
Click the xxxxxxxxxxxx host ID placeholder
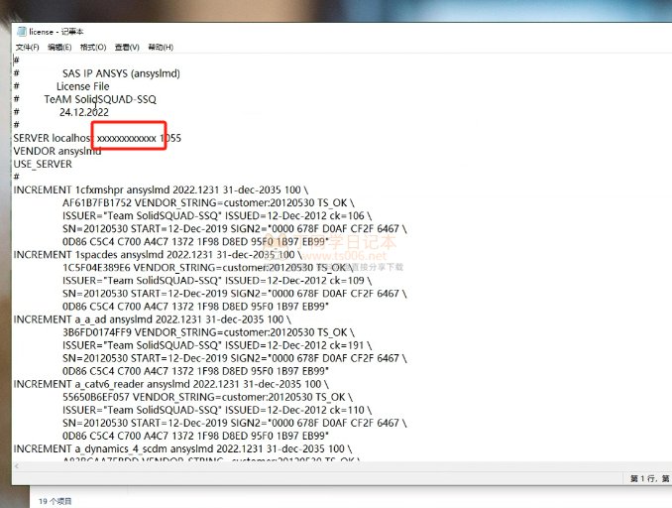127,138
